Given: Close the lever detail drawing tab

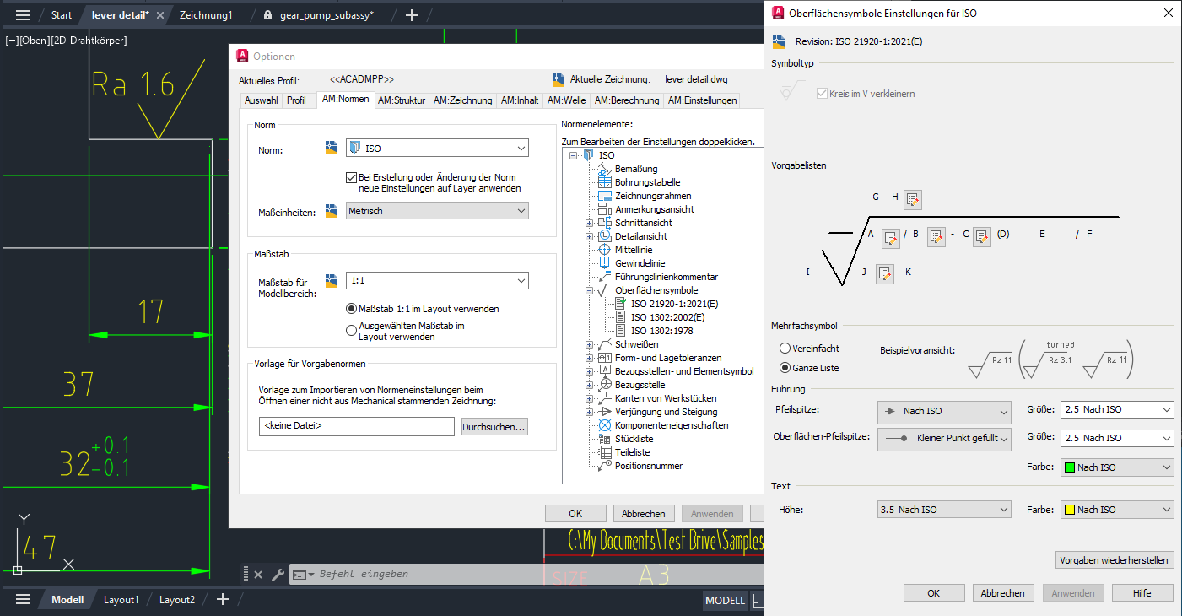Looking at the screenshot, I should [x=160, y=15].
